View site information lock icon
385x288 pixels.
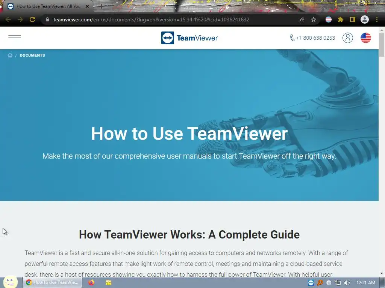click(47, 19)
